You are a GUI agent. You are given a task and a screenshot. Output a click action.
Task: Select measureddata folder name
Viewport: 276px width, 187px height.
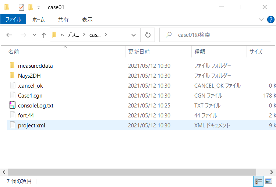point(35,66)
